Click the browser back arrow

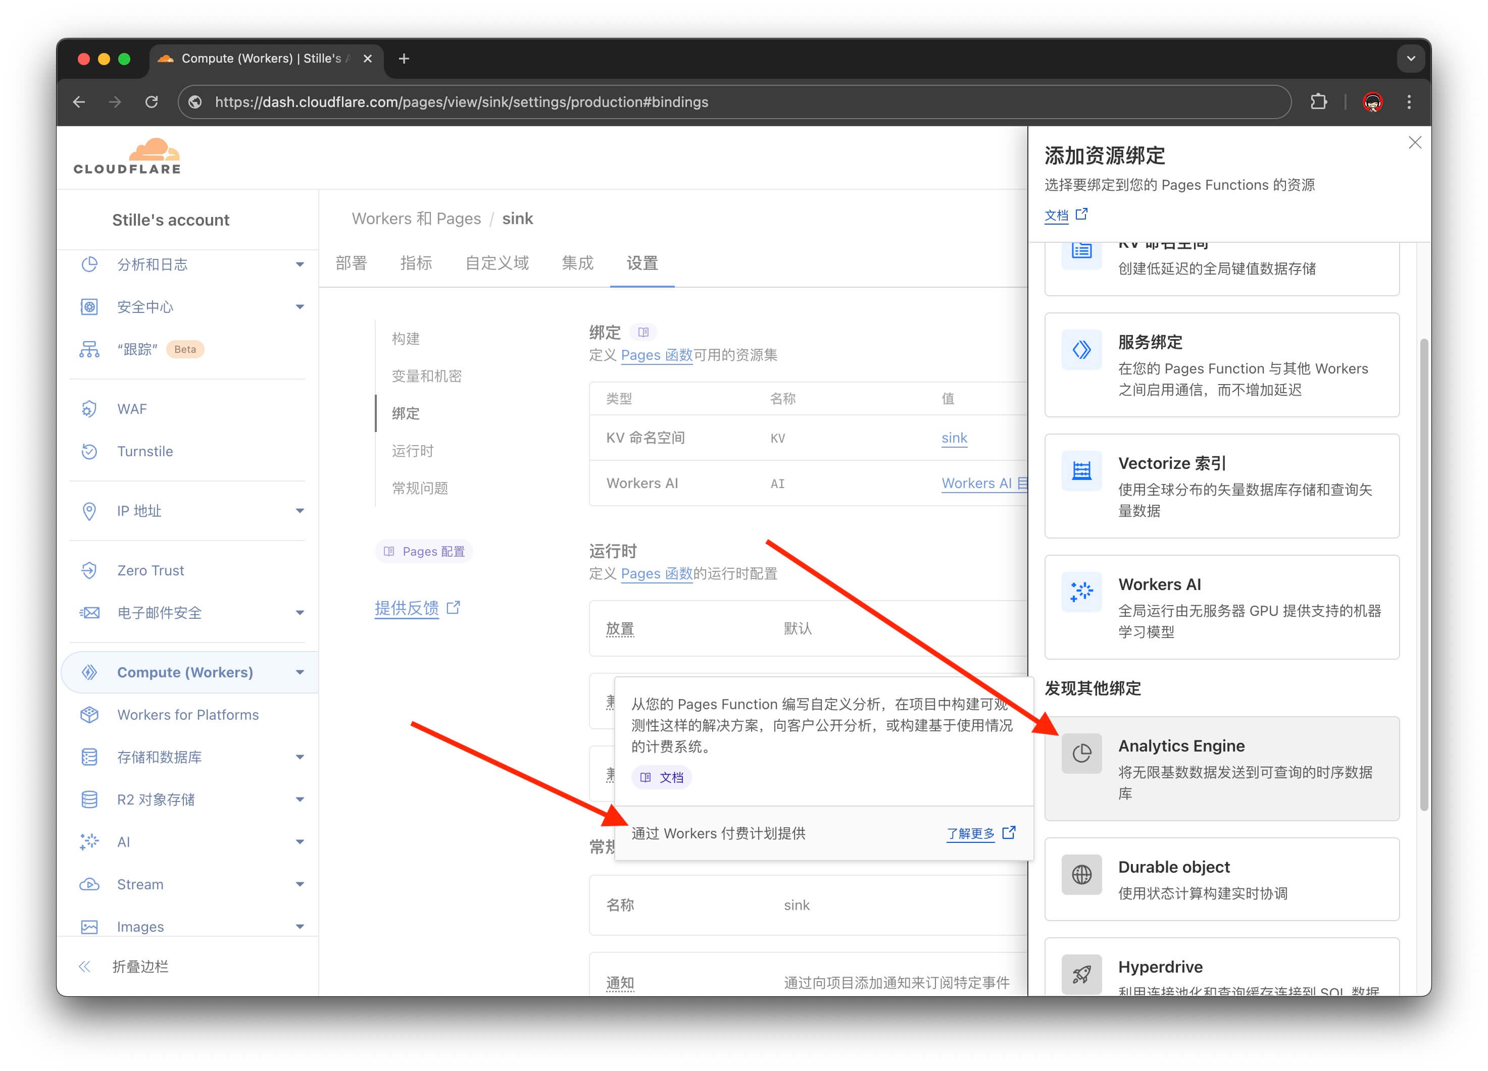(x=79, y=101)
